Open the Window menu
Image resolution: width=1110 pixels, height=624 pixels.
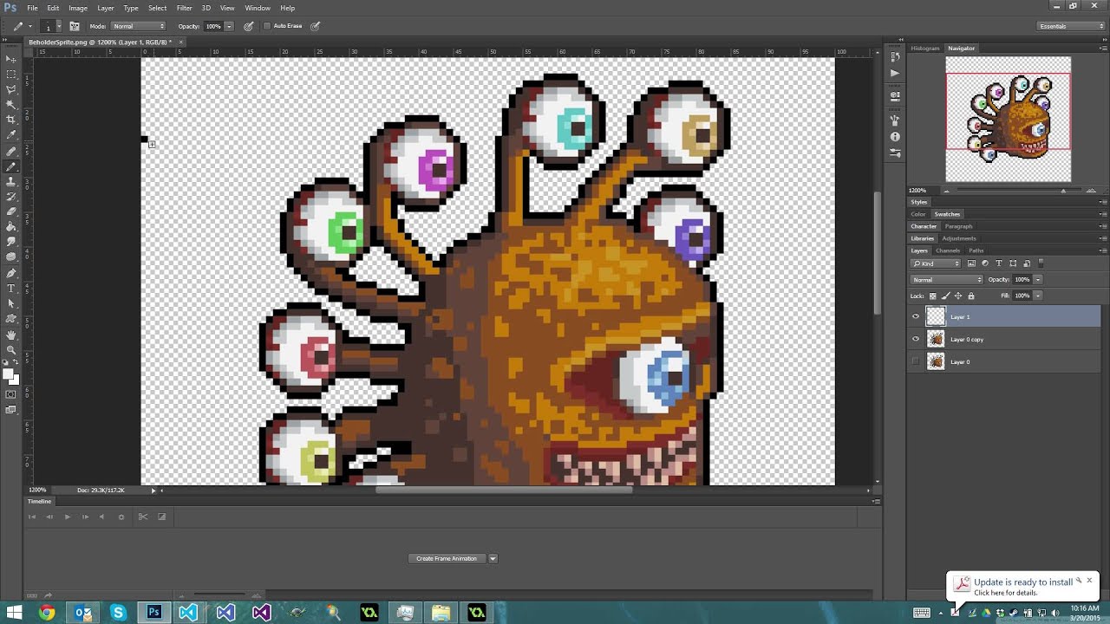pyautogui.click(x=258, y=8)
